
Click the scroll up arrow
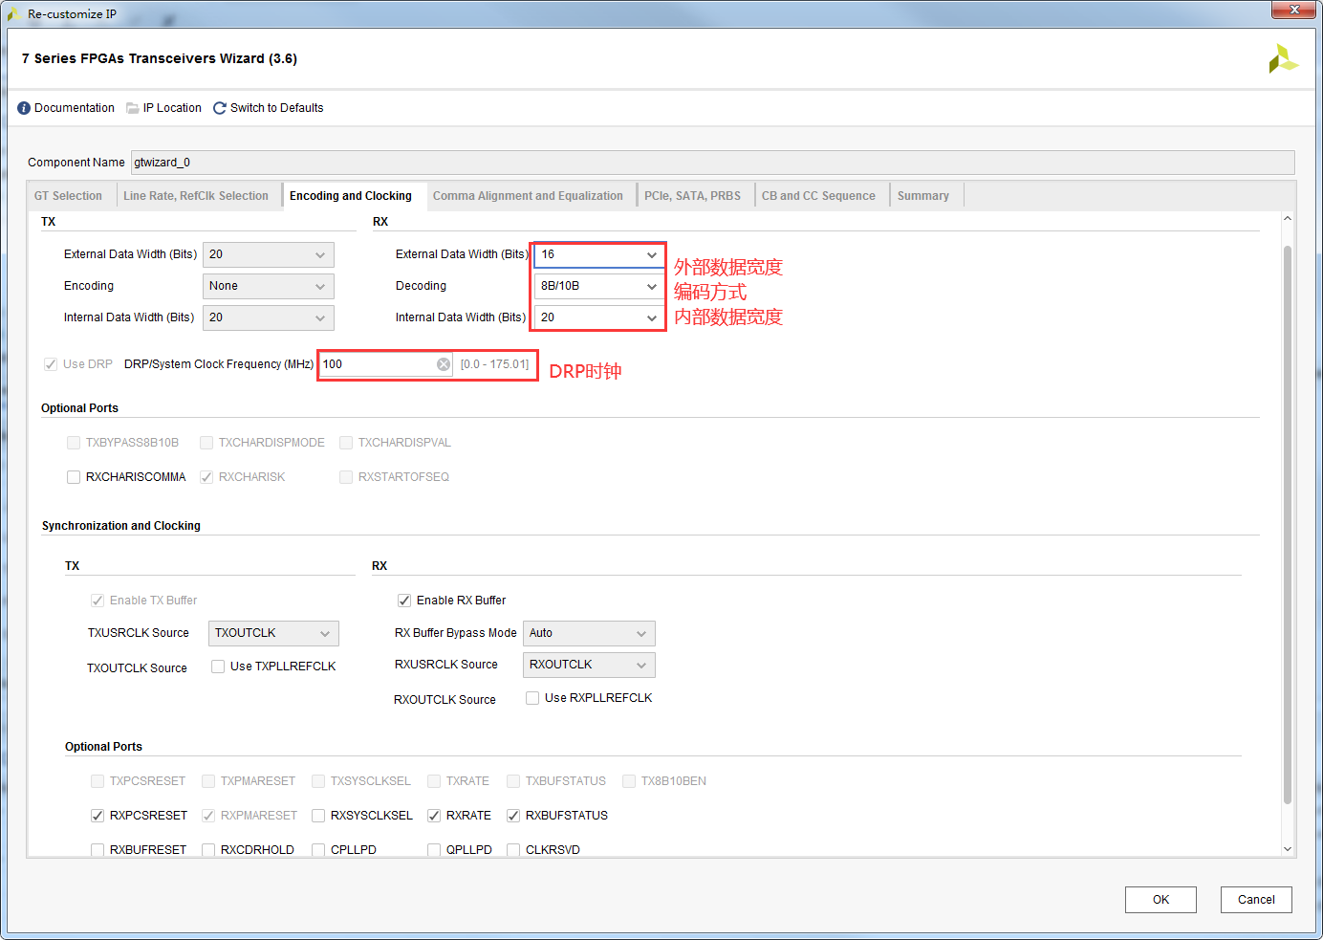[1287, 219]
